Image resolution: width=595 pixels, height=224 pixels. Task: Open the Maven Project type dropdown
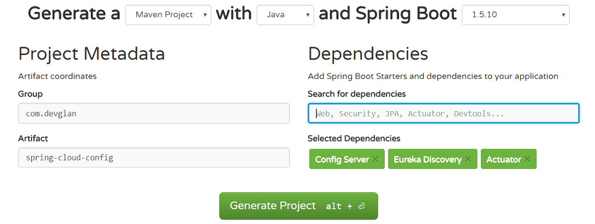168,15
